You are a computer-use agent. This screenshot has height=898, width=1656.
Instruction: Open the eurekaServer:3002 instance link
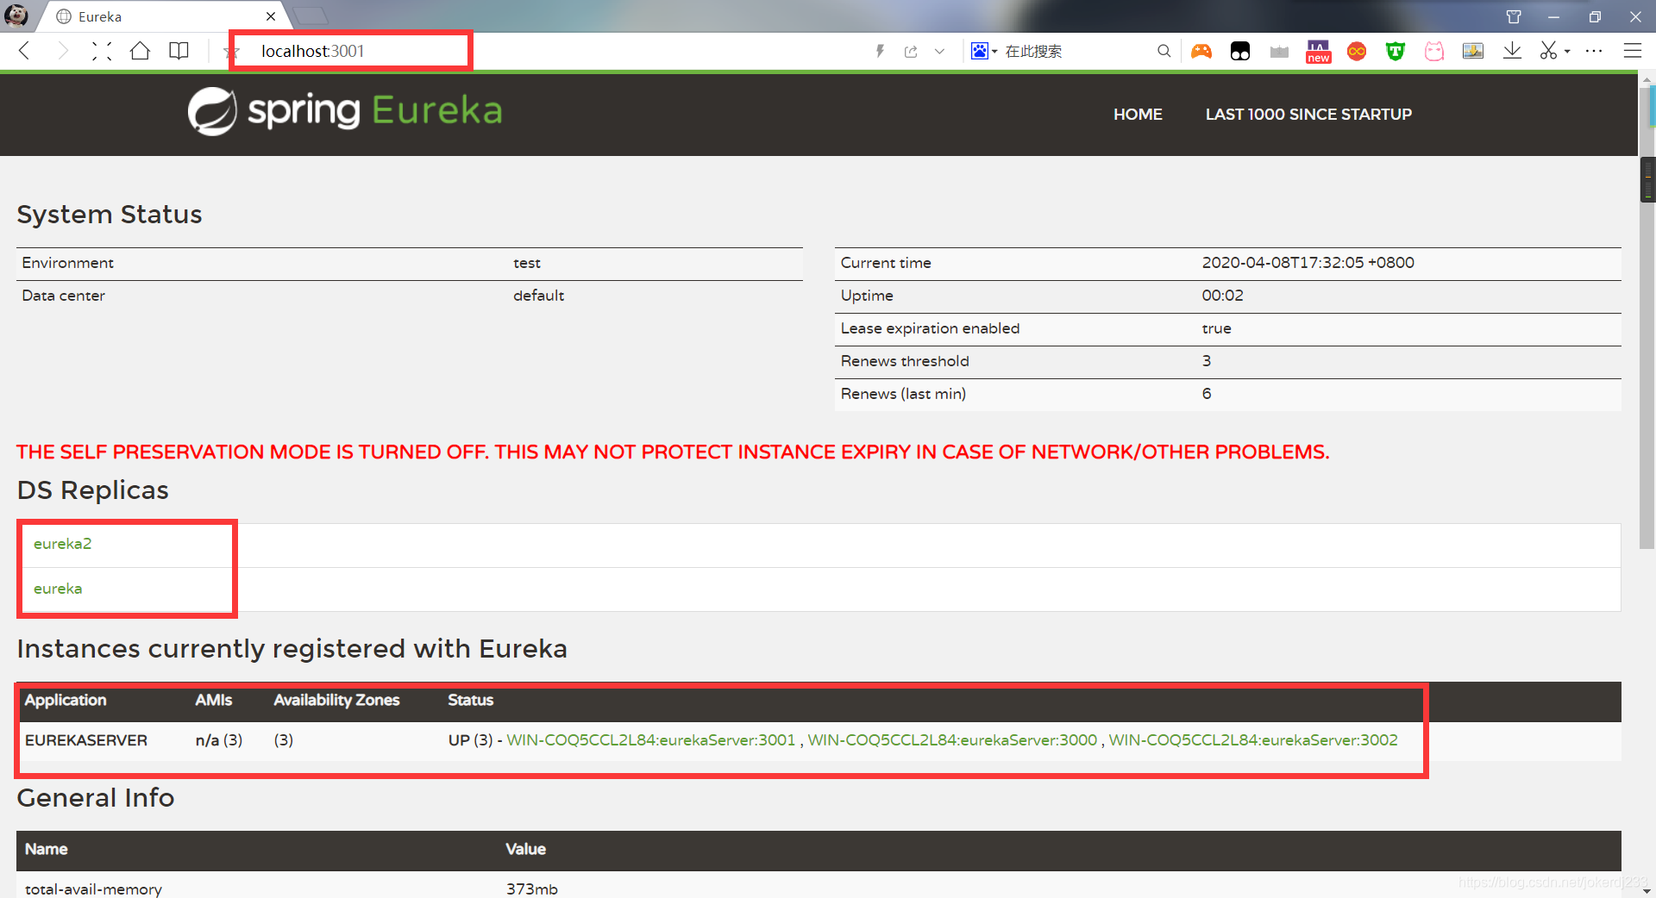pos(1253,740)
